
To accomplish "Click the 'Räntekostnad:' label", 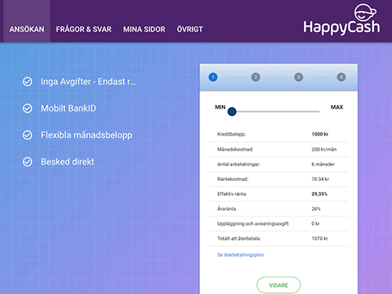I will click(x=233, y=179).
